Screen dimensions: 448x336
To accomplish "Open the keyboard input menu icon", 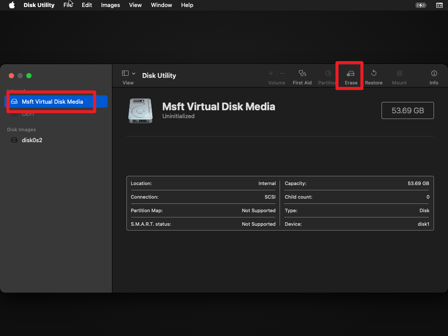I will (439, 5).
